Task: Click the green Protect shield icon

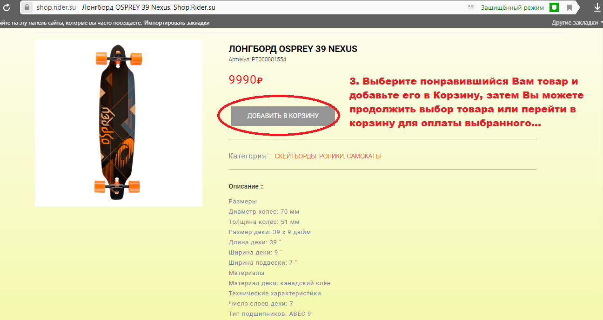Action: click(554, 7)
